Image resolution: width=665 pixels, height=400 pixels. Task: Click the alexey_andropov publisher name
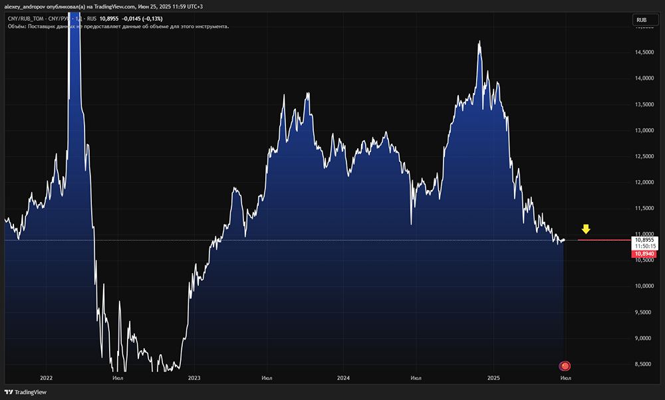25,7
